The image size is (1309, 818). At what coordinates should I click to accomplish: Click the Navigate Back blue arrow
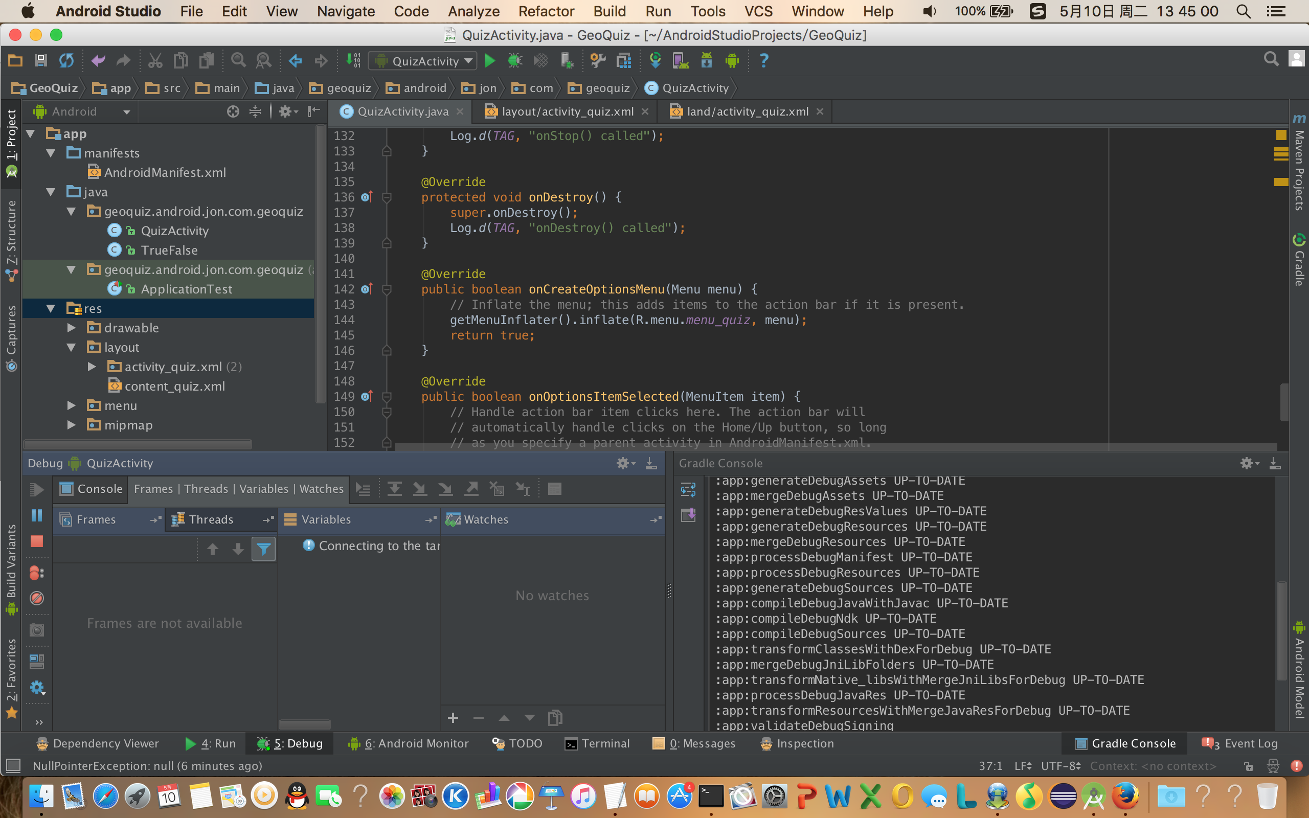[x=296, y=61]
